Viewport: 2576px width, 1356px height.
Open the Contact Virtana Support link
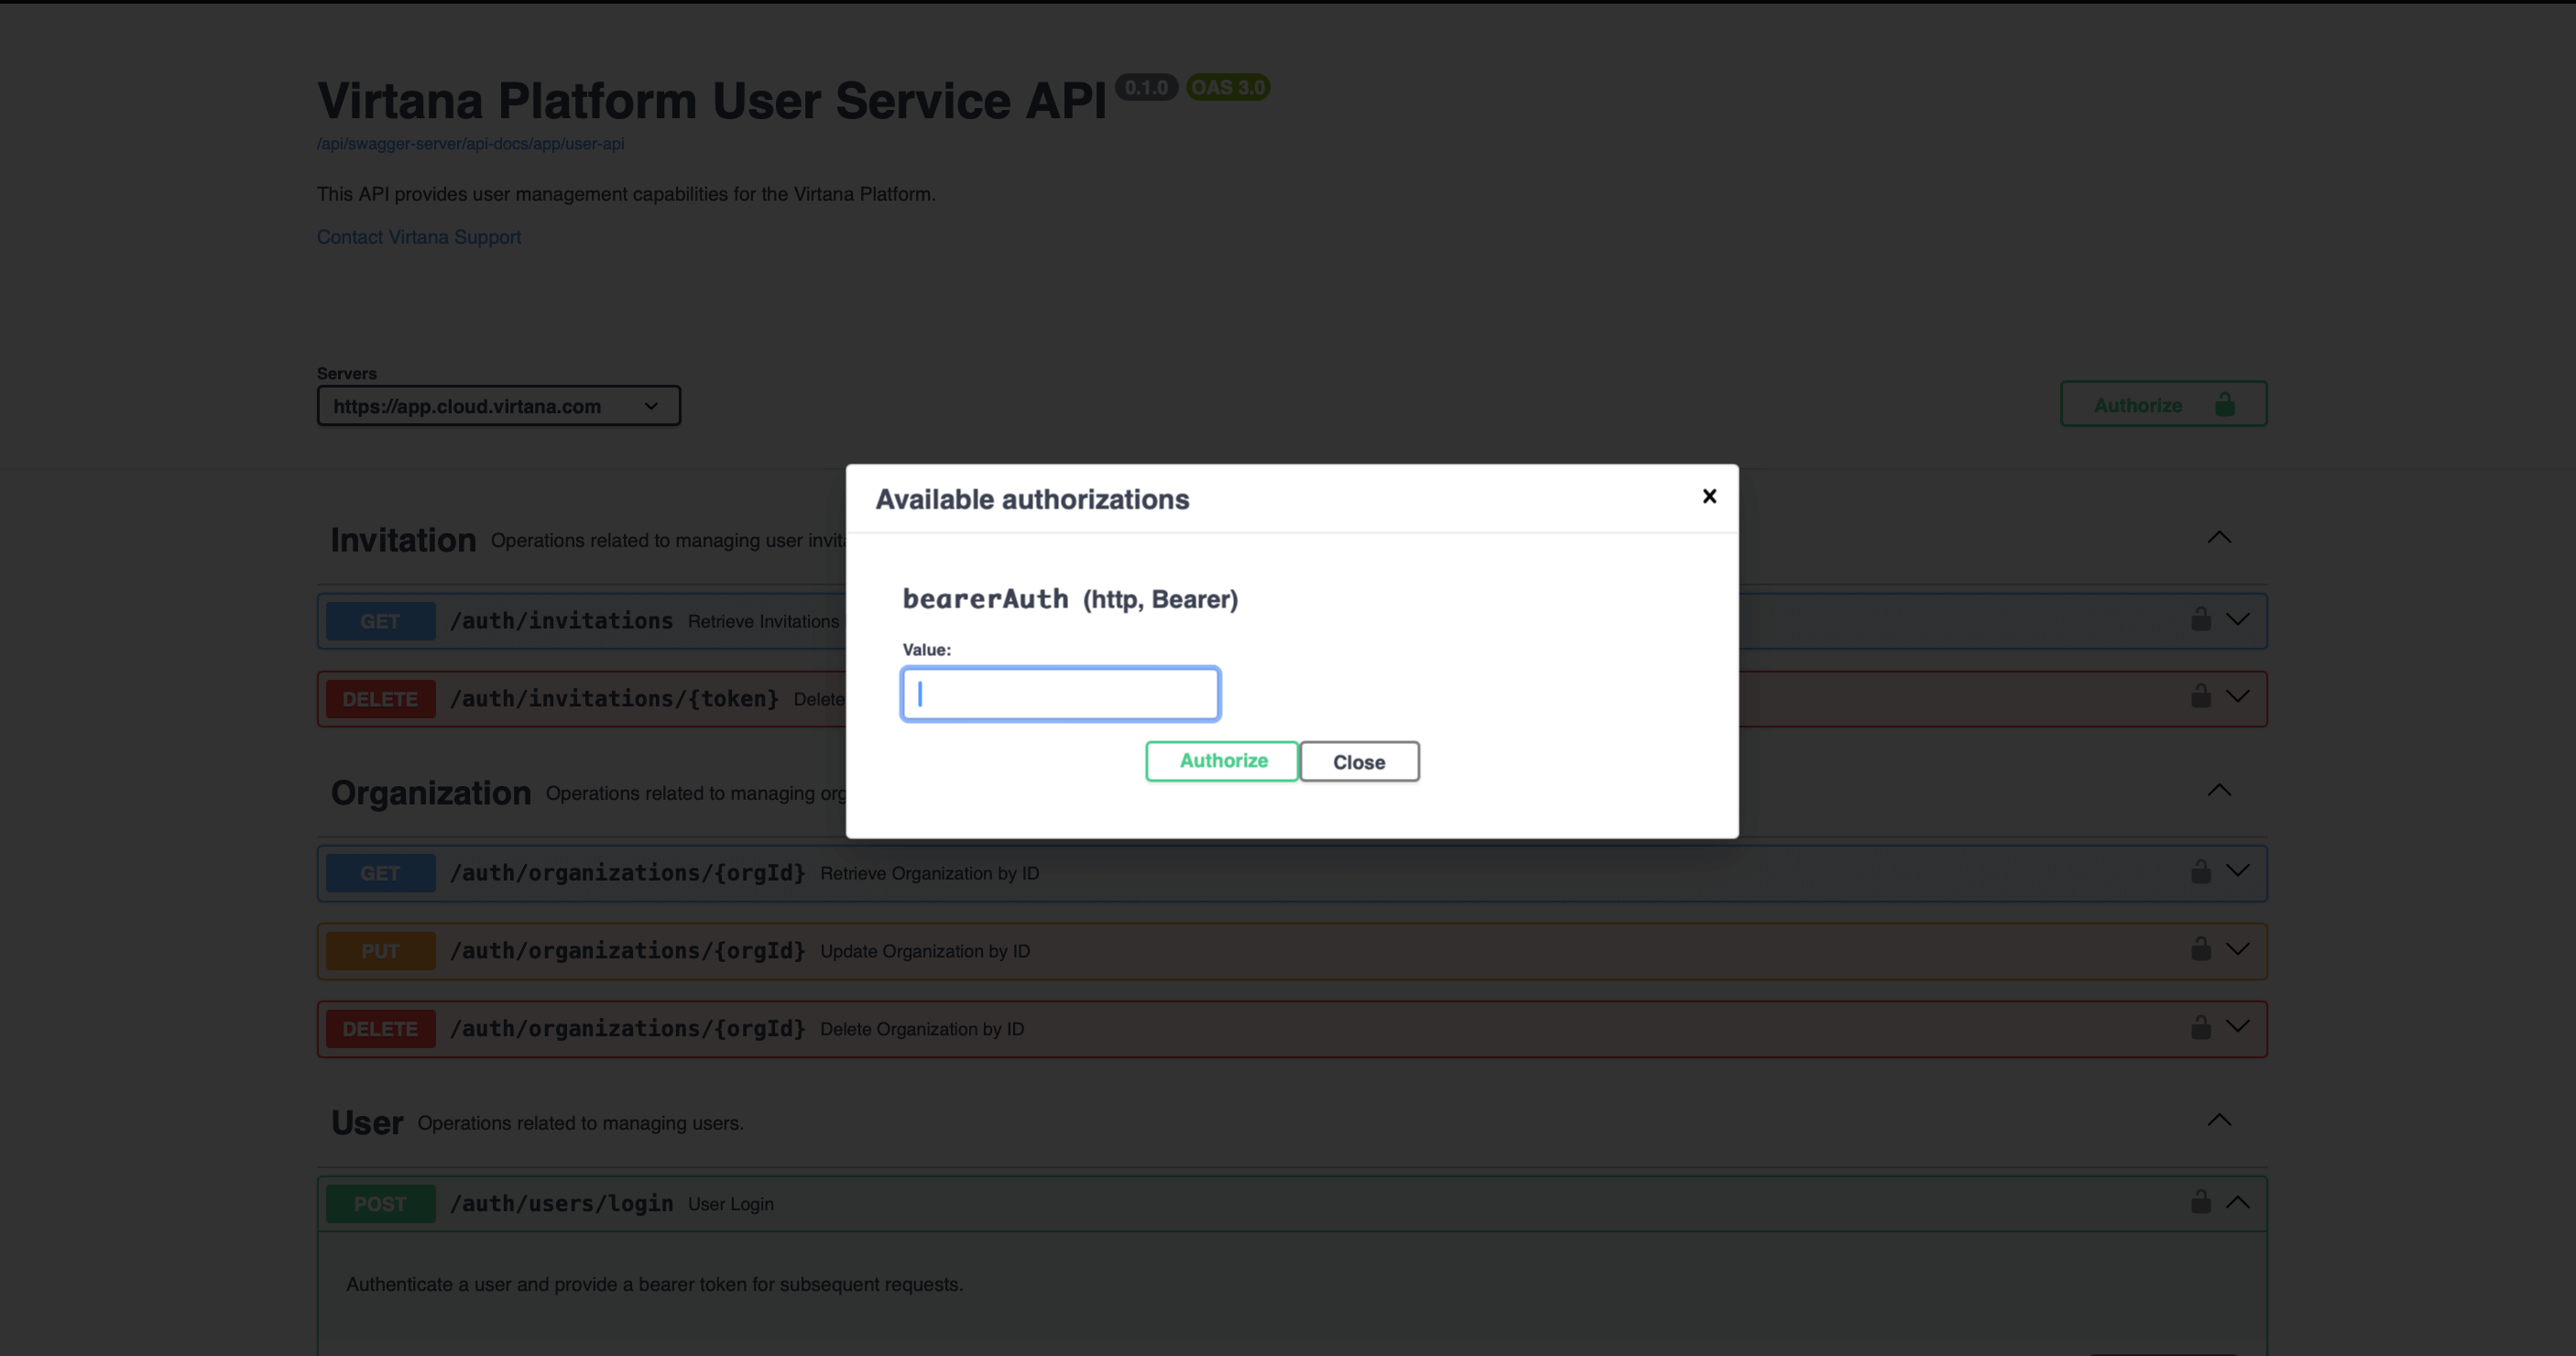point(419,237)
